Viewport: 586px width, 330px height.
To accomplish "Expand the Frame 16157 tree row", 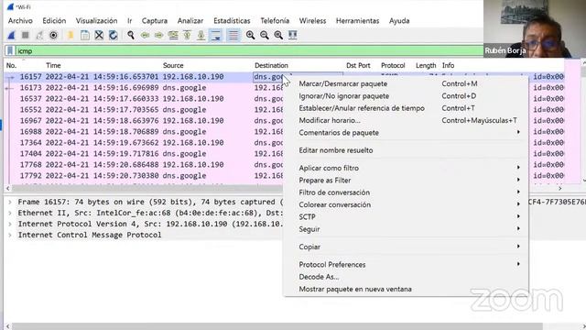I will [x=10, y=202].
